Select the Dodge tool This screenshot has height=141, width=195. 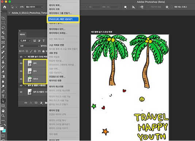pyautogui.click(x=3, y=86)
